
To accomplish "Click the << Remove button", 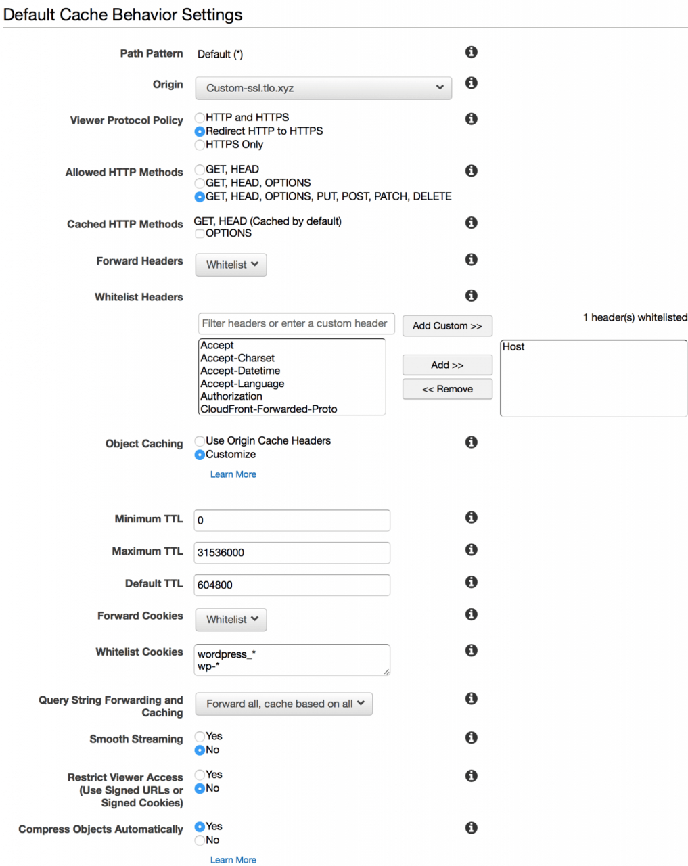I will (x=447, y=389).
